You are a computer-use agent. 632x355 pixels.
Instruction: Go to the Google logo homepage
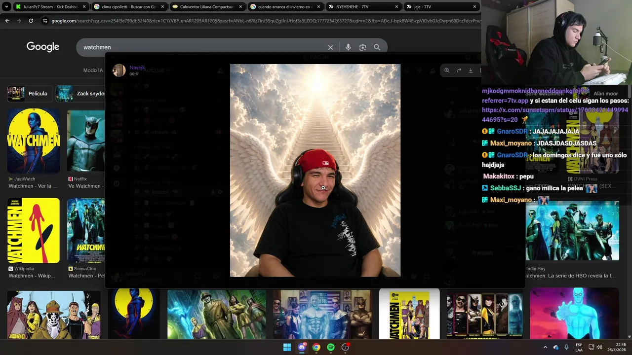[x=43, y=47]
